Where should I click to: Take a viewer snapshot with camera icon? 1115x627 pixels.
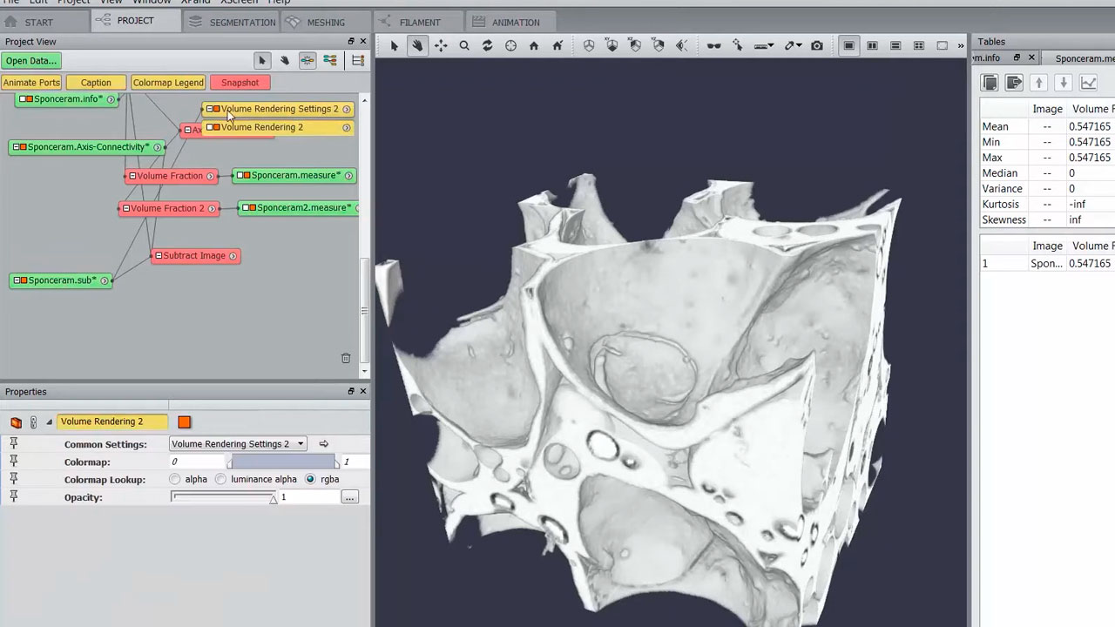pyautogui.click(x=816, y=46)
